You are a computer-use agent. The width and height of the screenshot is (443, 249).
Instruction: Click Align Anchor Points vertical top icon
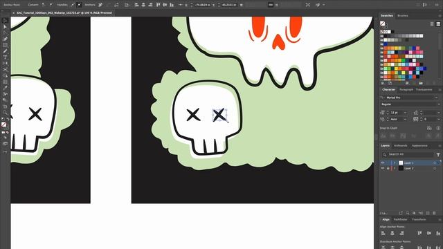click(419, 233)
